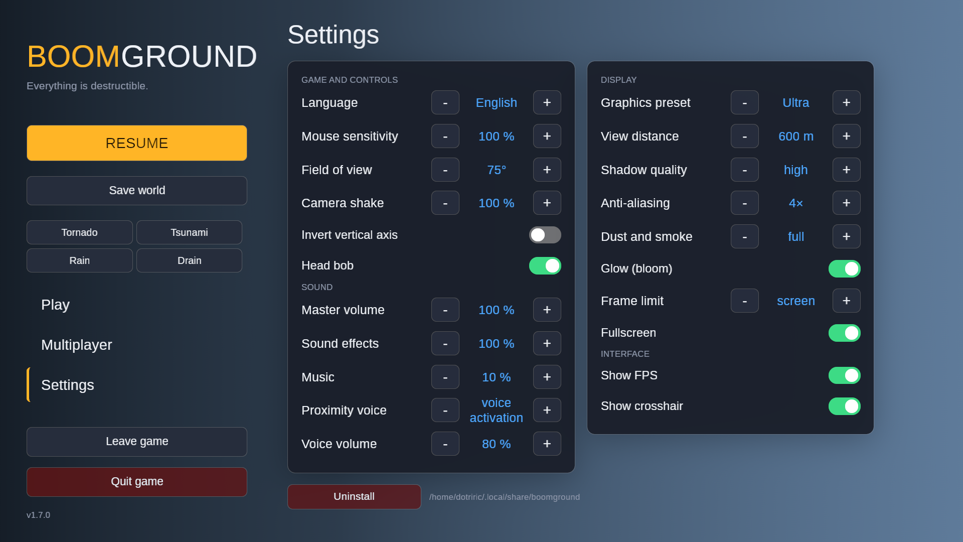Switch Proximity voice mode with plus
963x542 pixels.
(547, 410)
